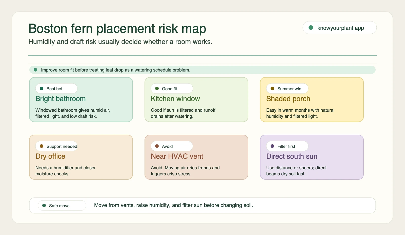This screenshot has width=405, height=235.
Task: Click the 'Boston fern placement risk map' title
Action: click(117, 29)
